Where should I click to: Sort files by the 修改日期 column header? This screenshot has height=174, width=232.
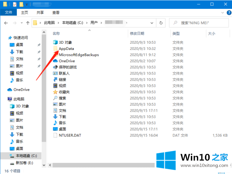pos(137,33)
